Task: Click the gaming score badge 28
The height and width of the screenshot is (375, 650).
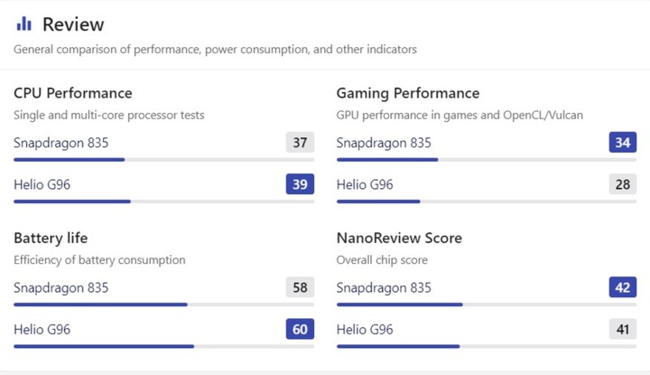Action: click(623, 184)
